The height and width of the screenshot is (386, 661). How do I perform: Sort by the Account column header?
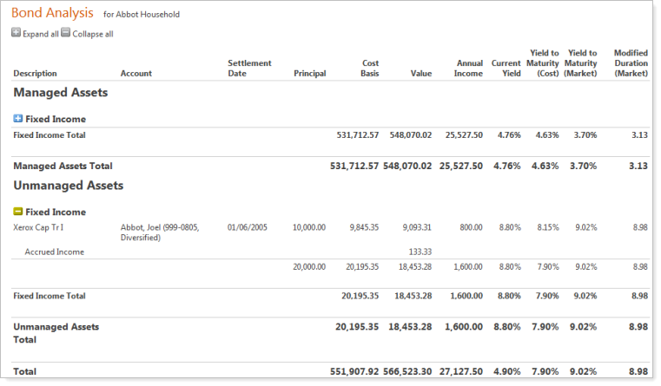coord(136,74)
